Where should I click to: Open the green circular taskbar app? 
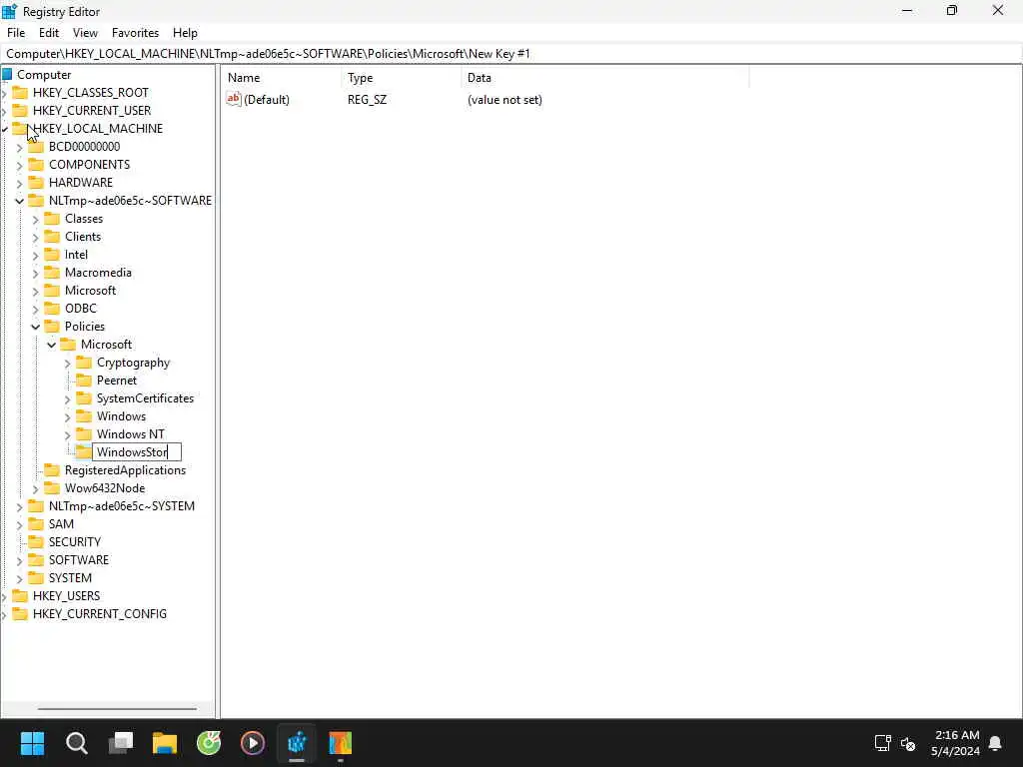click(x=209, y=743)
